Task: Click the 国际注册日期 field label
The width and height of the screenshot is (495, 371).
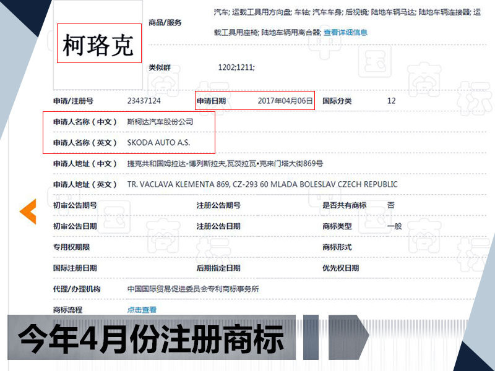Action: [75, 268]
